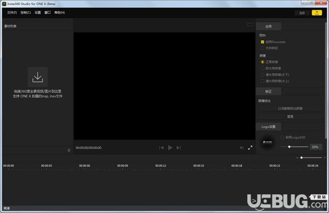
Task: Open the Logo设置 tab section
Action: click(268, 127)
